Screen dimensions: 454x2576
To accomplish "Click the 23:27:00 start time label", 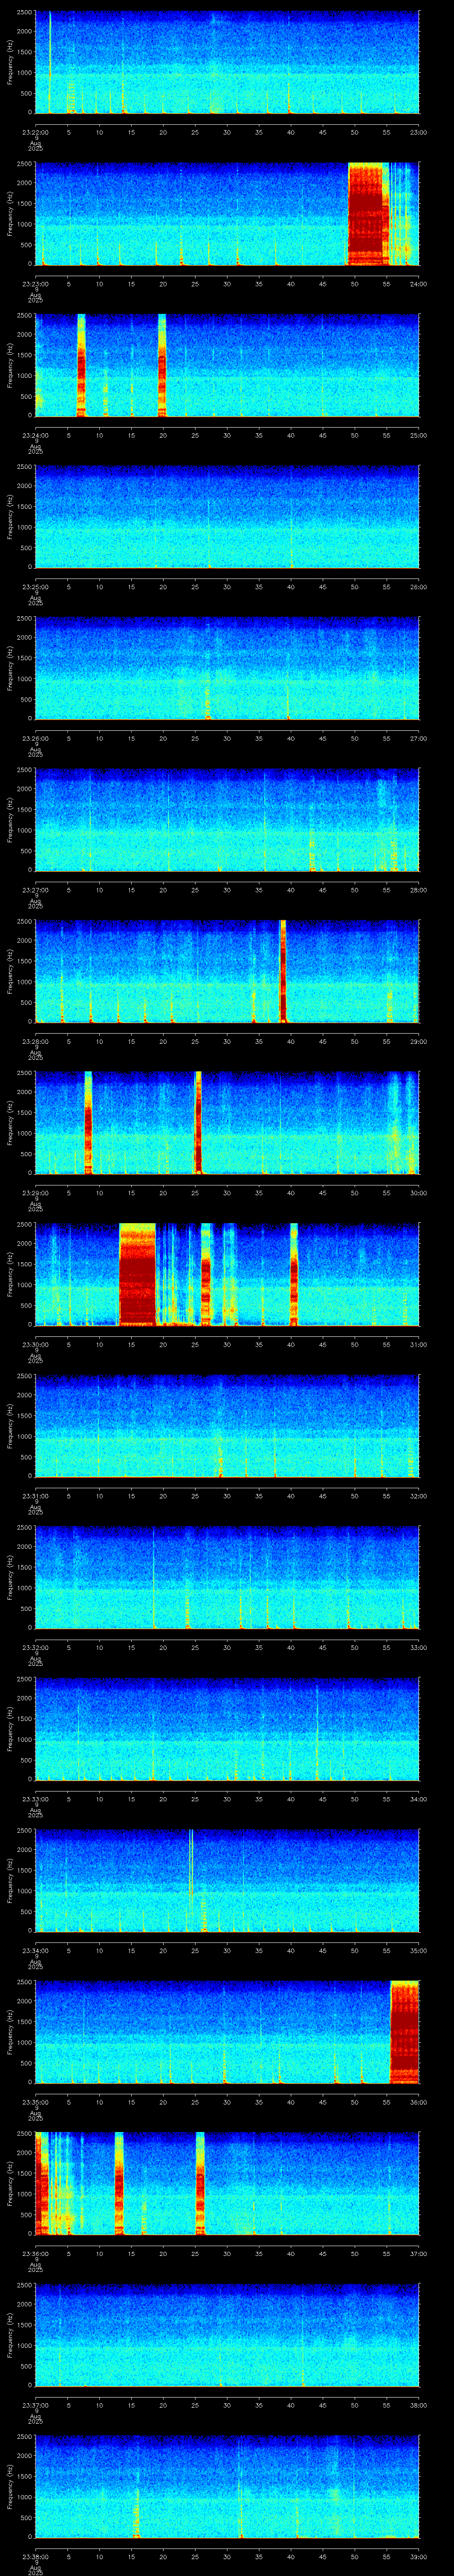I will coord(35,890).
